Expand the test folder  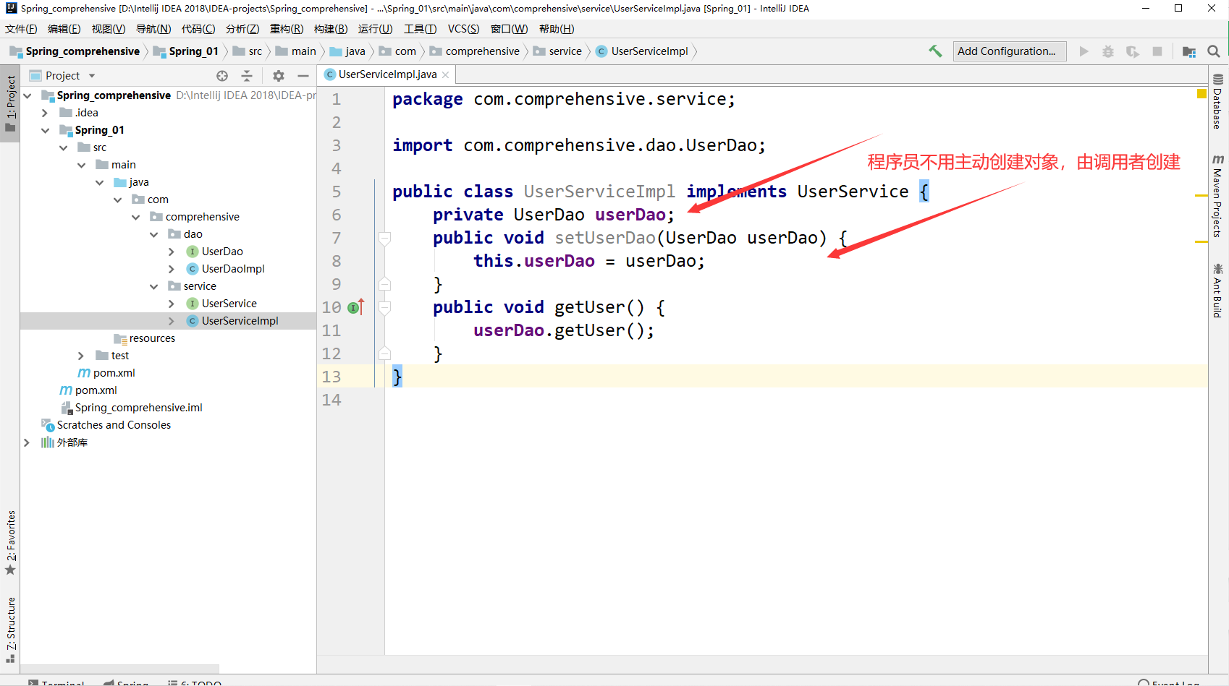[x=81, y=356]
